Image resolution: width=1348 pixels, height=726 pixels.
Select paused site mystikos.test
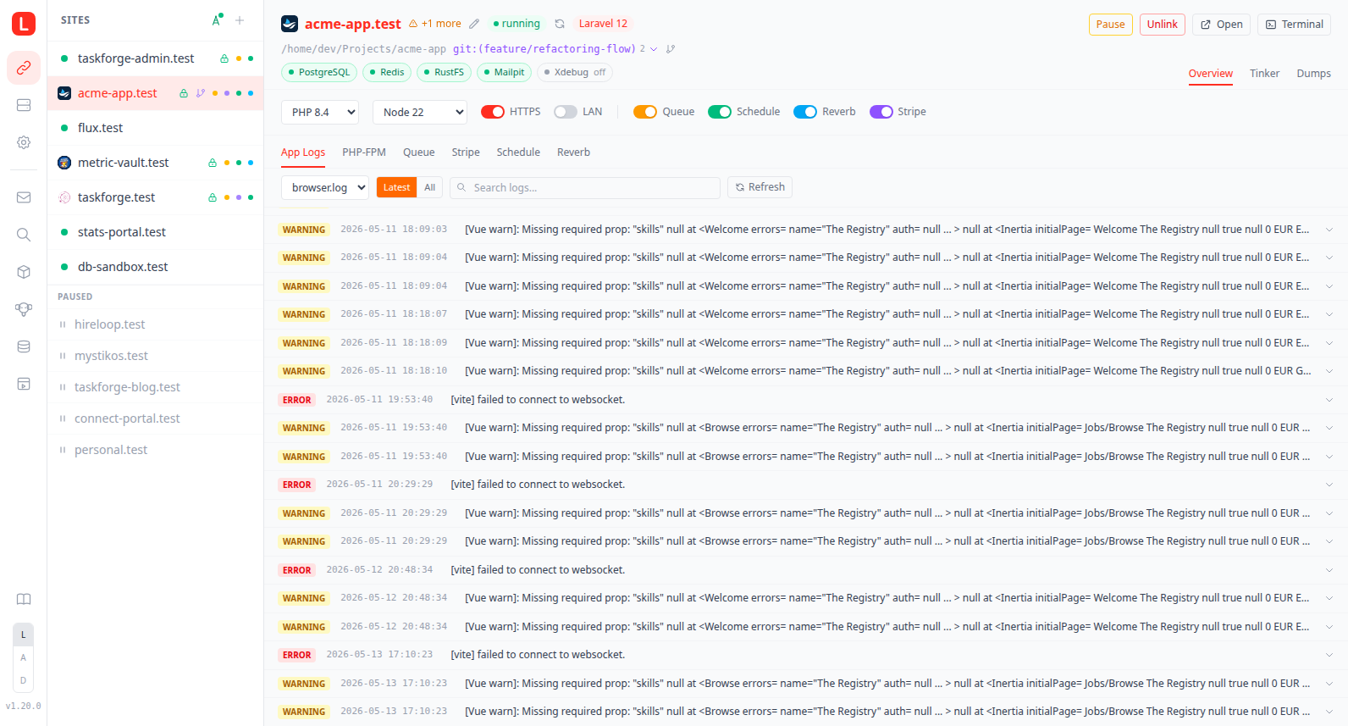coord(156,356)
